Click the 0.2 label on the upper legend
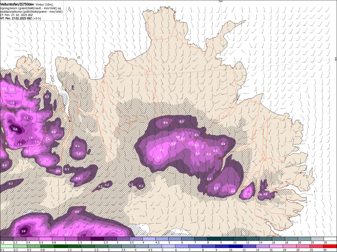 pyautogui.click(x=2, y=243)
